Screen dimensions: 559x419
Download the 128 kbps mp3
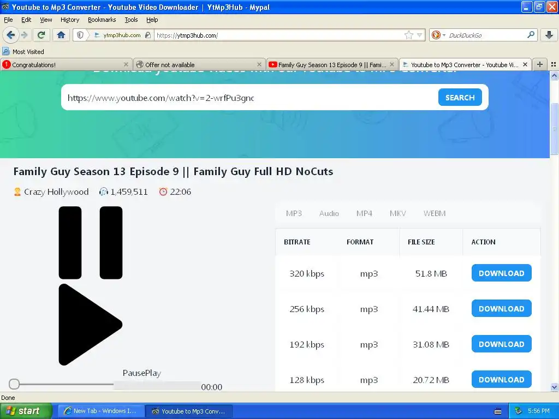click(501, 380)
